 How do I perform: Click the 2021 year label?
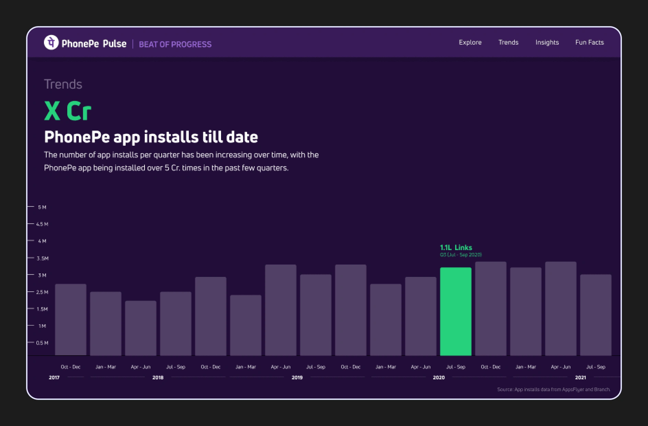[x=580, y=378]
